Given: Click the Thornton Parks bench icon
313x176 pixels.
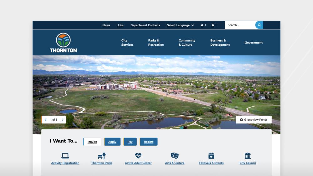Looking at the screenshot, I should [x=102, y=156].
